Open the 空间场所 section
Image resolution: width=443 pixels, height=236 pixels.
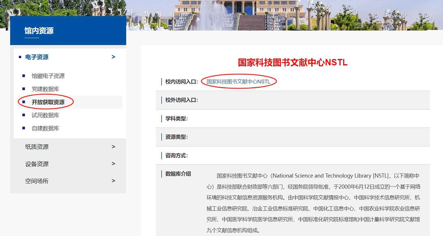pyautogui.click(x=37, y=181)
